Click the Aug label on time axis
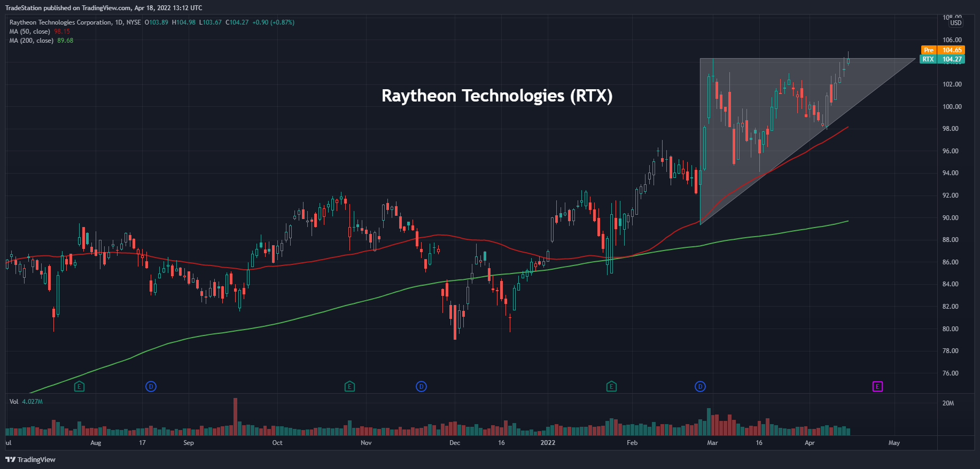 pyautogui.click(x=96, y=443)
